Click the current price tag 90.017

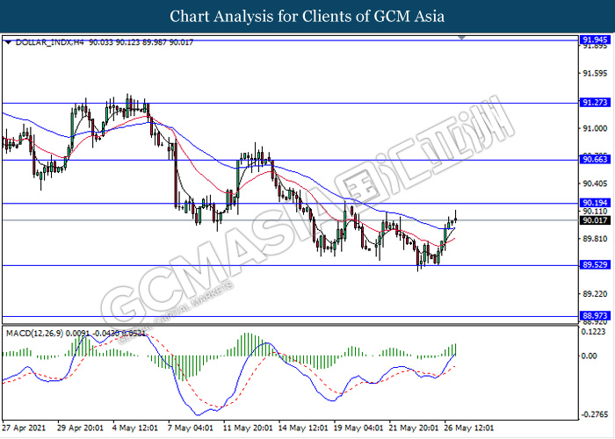pyautogui.click(x=594, y=219)
